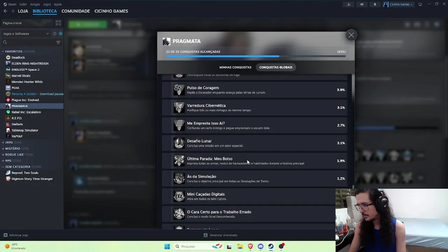448x252 pixels.
Task: Close the PRAGMATA achievements dialog
Action: pyautogui.click(x=351, y=35)
